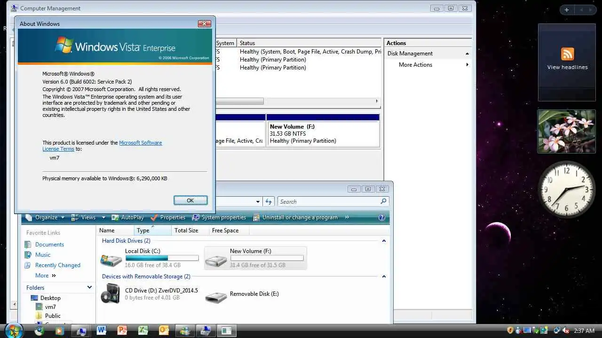Select CD Drive (D:) ZverDVD icon
Image resolution: width=602 pixels, height=338 pixels.
coord(111,293)
